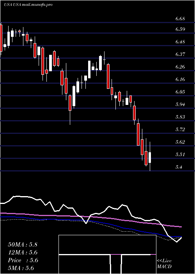
Task: Click the first tall red candlestick at chart start
Action: pyautogui.click(x=1, y=38)
